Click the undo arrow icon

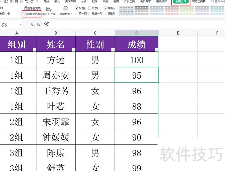[27, 2]
